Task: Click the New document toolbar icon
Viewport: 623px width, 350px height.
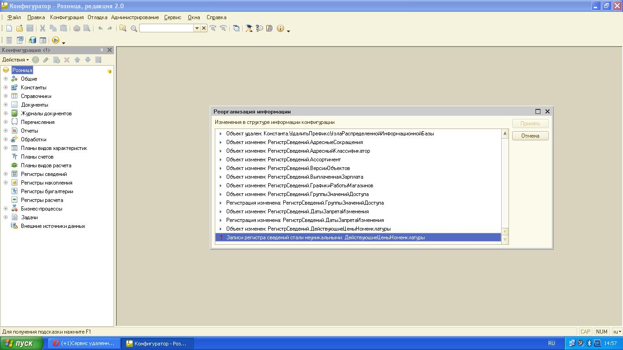Action: click(9, 28)
